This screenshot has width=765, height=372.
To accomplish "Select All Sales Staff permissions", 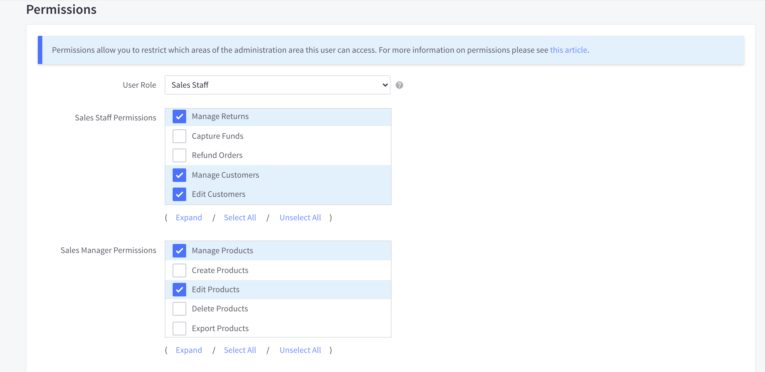I will (x=240, y=218).
